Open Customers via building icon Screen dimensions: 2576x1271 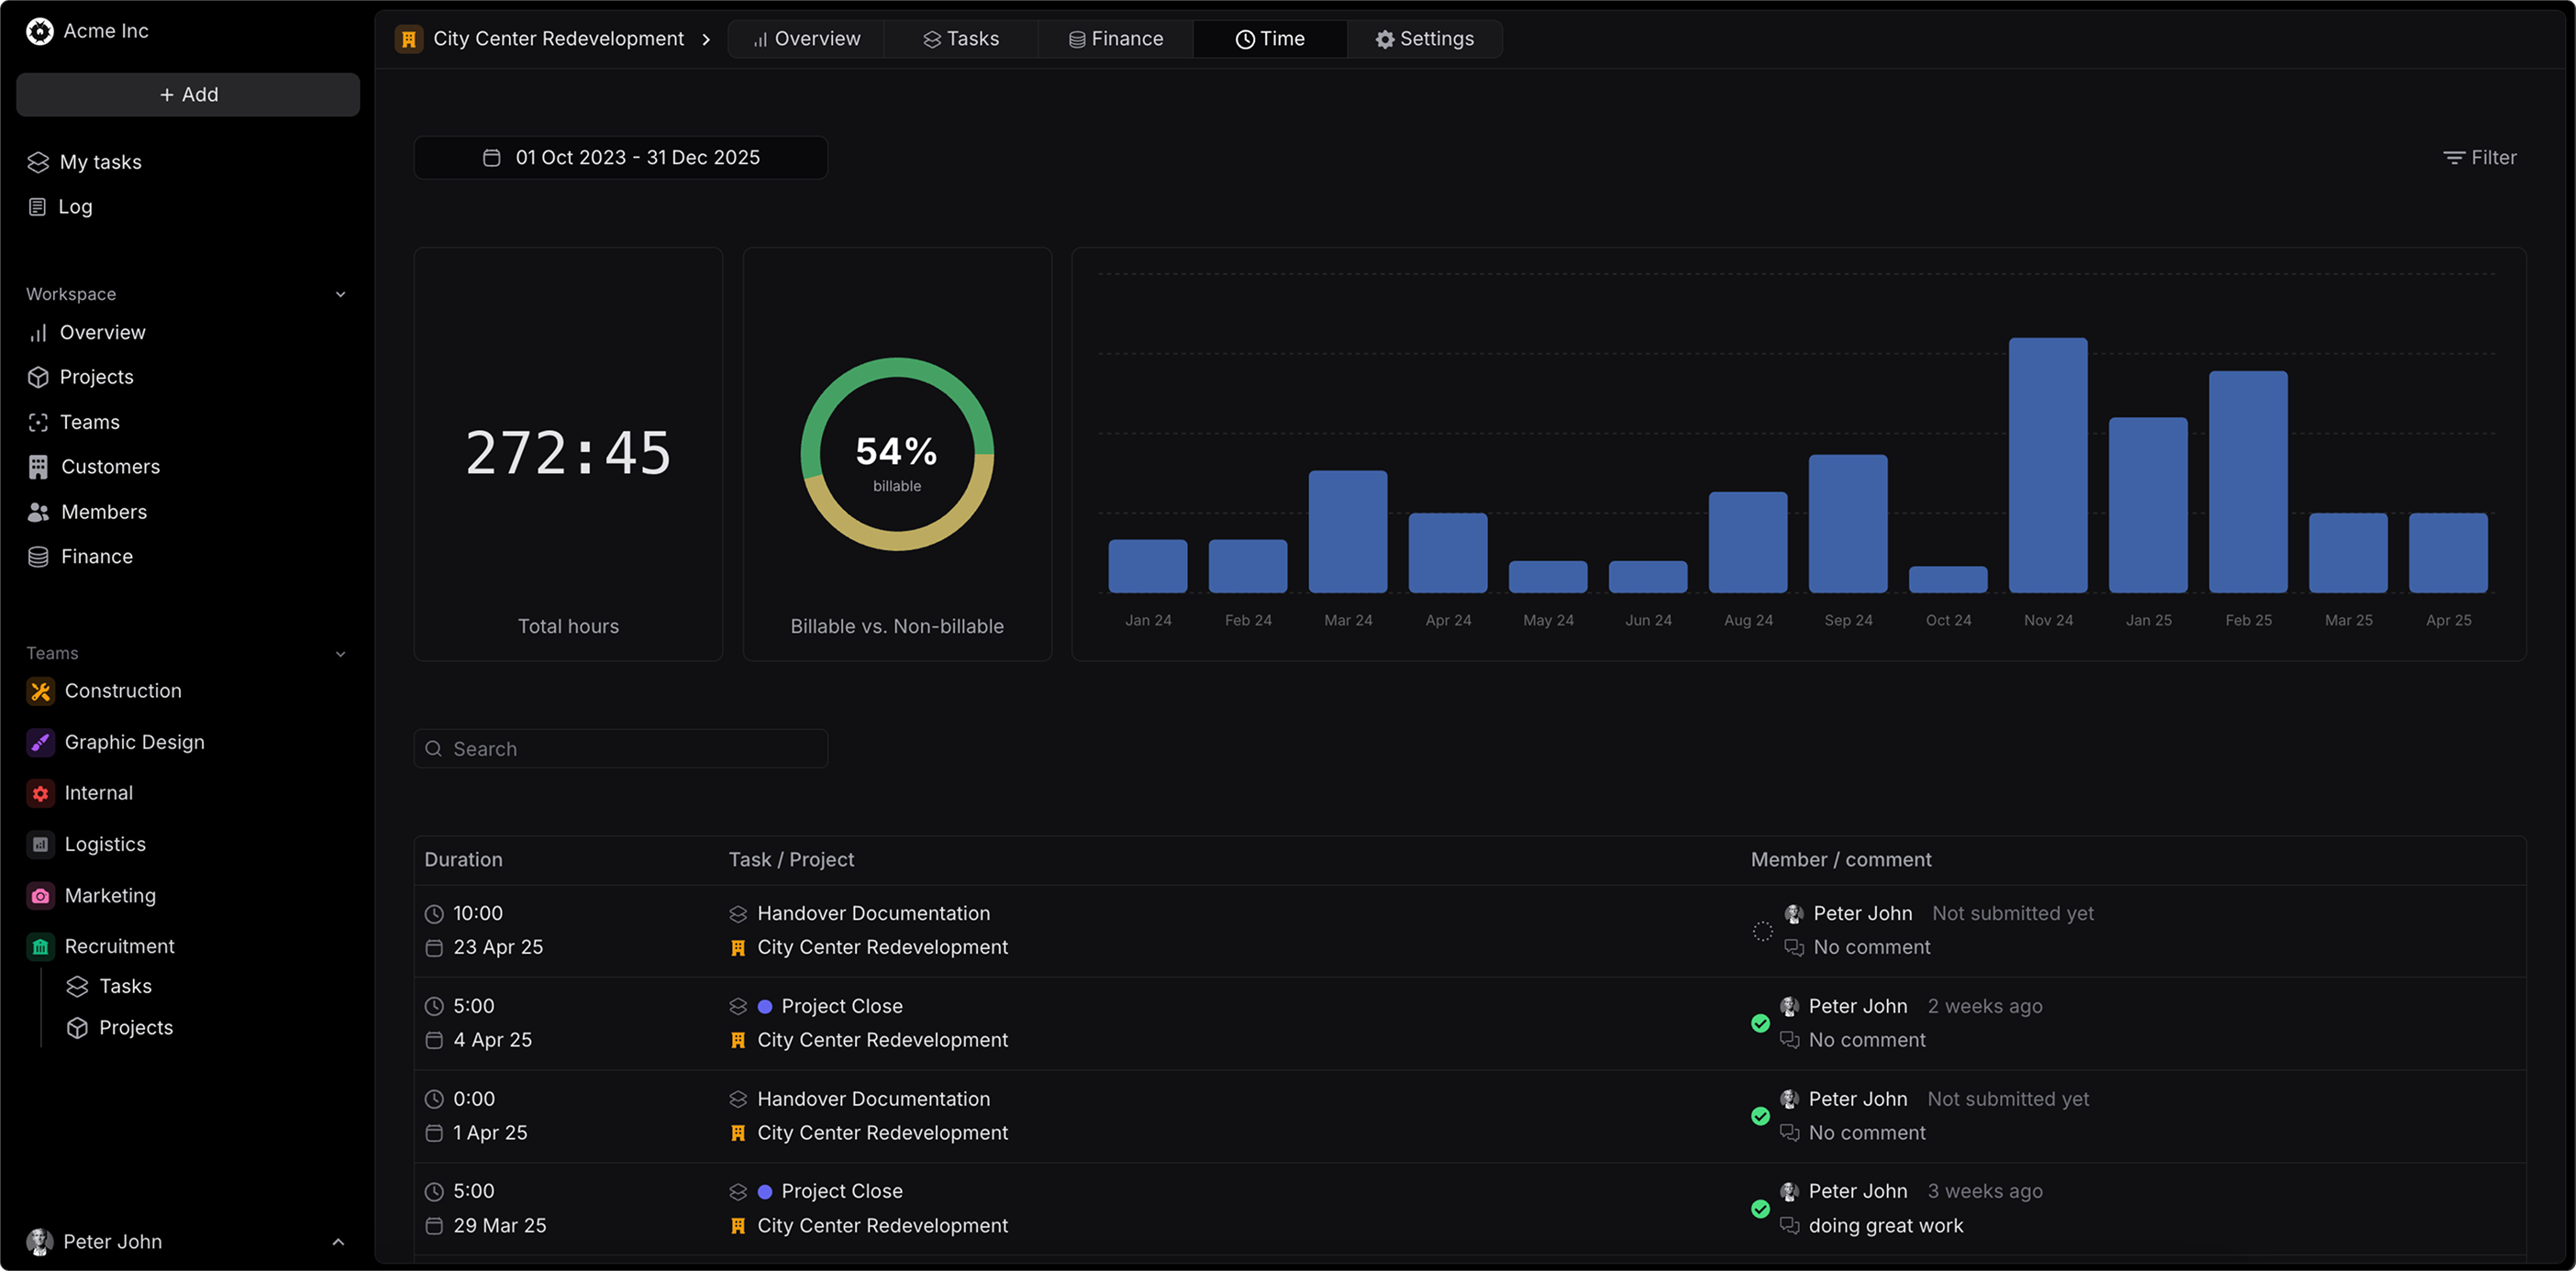click(x=38, y=467)
